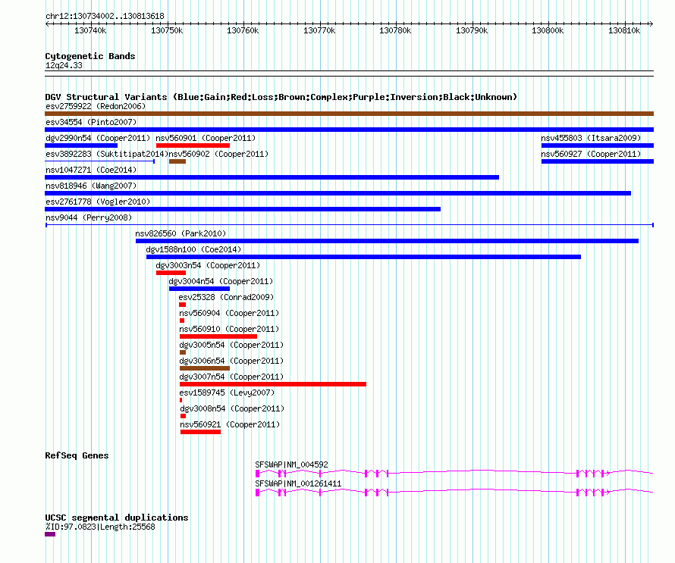The width and height of the screenshot is (675, 563).
Task: Click the small red esv25328 loss bar
Action: [183, 305]
